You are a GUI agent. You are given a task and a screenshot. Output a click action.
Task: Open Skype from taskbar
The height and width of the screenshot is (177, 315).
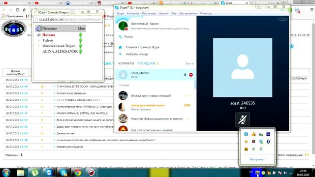63,173
